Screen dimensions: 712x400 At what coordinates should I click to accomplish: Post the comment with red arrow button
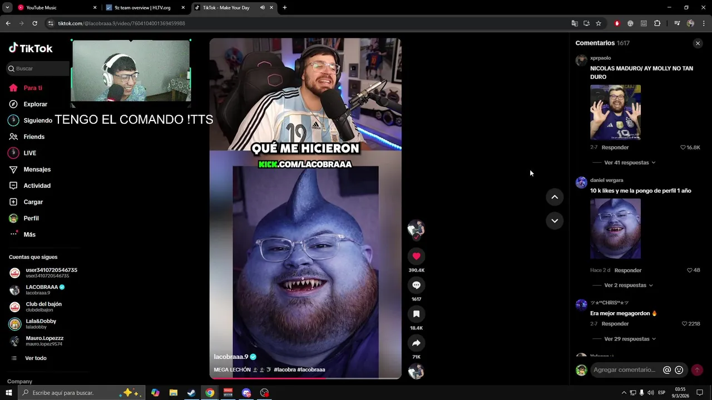click(x=697, y=370)
